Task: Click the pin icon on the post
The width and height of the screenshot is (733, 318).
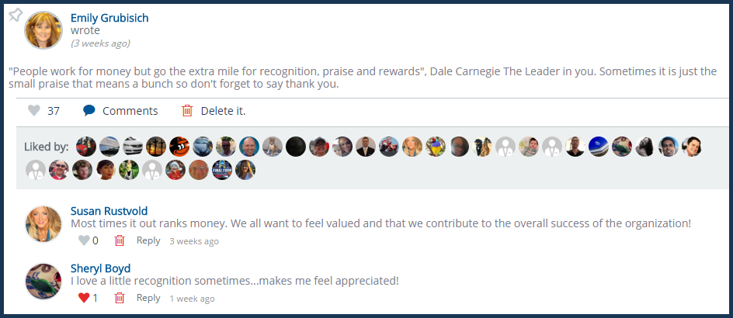Action: coord(14,16)
